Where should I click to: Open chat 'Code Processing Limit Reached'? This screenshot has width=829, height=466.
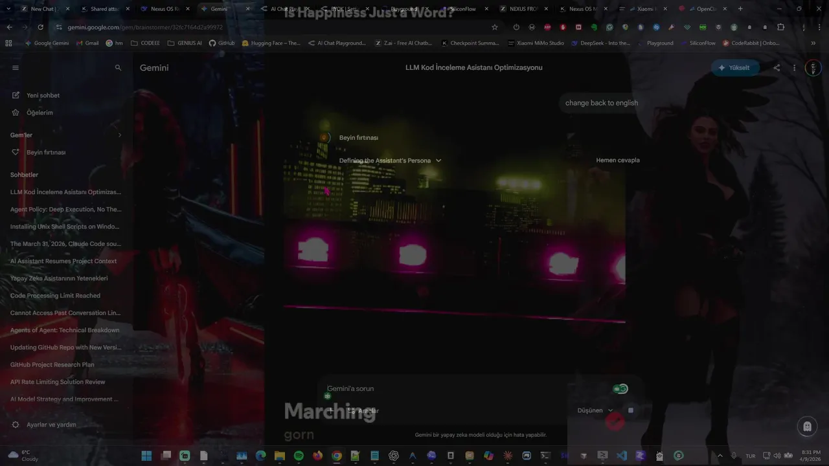pos(55,296)
